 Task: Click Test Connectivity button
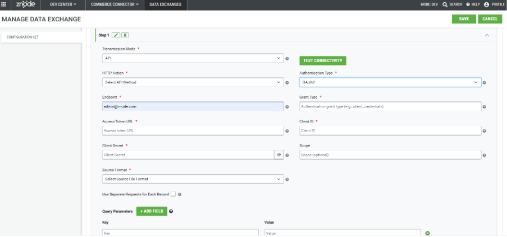(323, 61)
